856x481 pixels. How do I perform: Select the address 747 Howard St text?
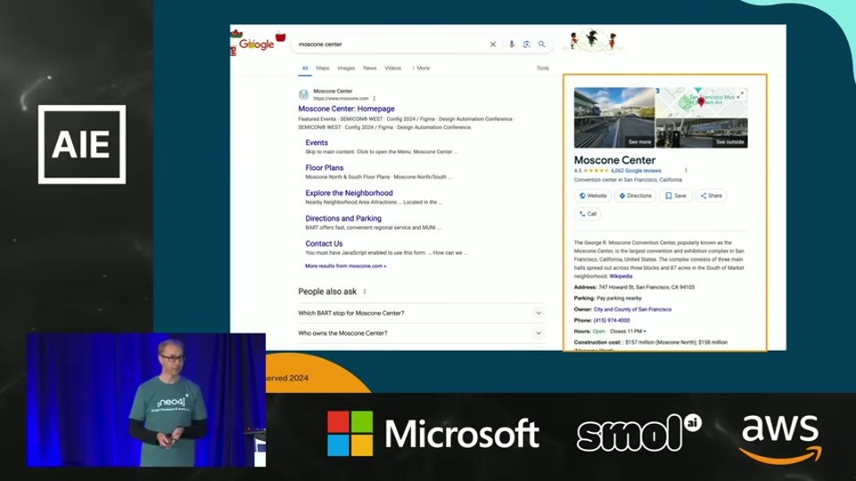(646, 288)
